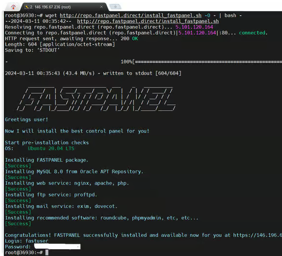Click the Success status under Installing FASTPANEL package
Image resolution: width=282 pixels, height=256 pixels.
click(x=18, y=166)
